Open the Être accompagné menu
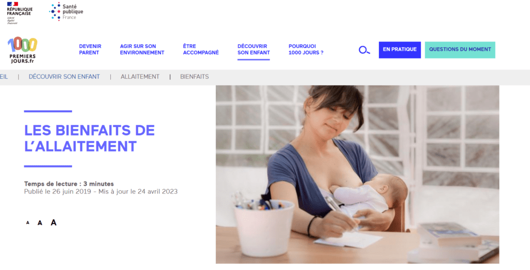This screenshot has height=270, width=530. pos(201,49)
